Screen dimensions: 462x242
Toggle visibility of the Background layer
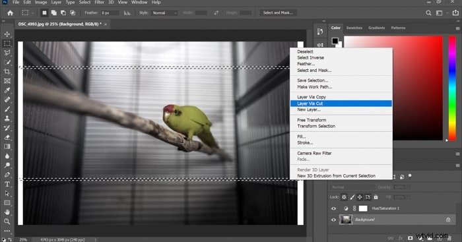[333, 220]
